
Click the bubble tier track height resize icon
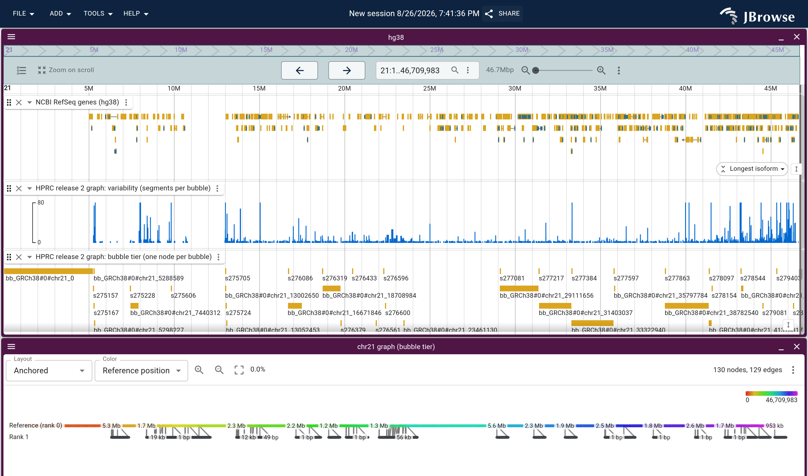click(x=788, y=325)
